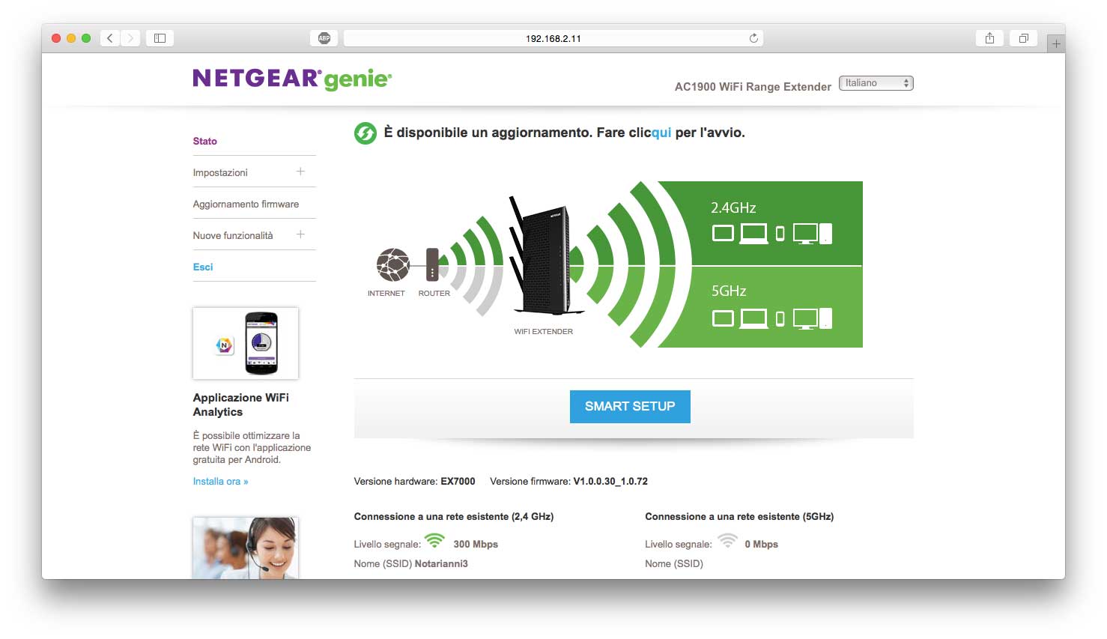The image size is (1107, 639).
Task: Click the 'qui' update link
Action: pos(661,133)
